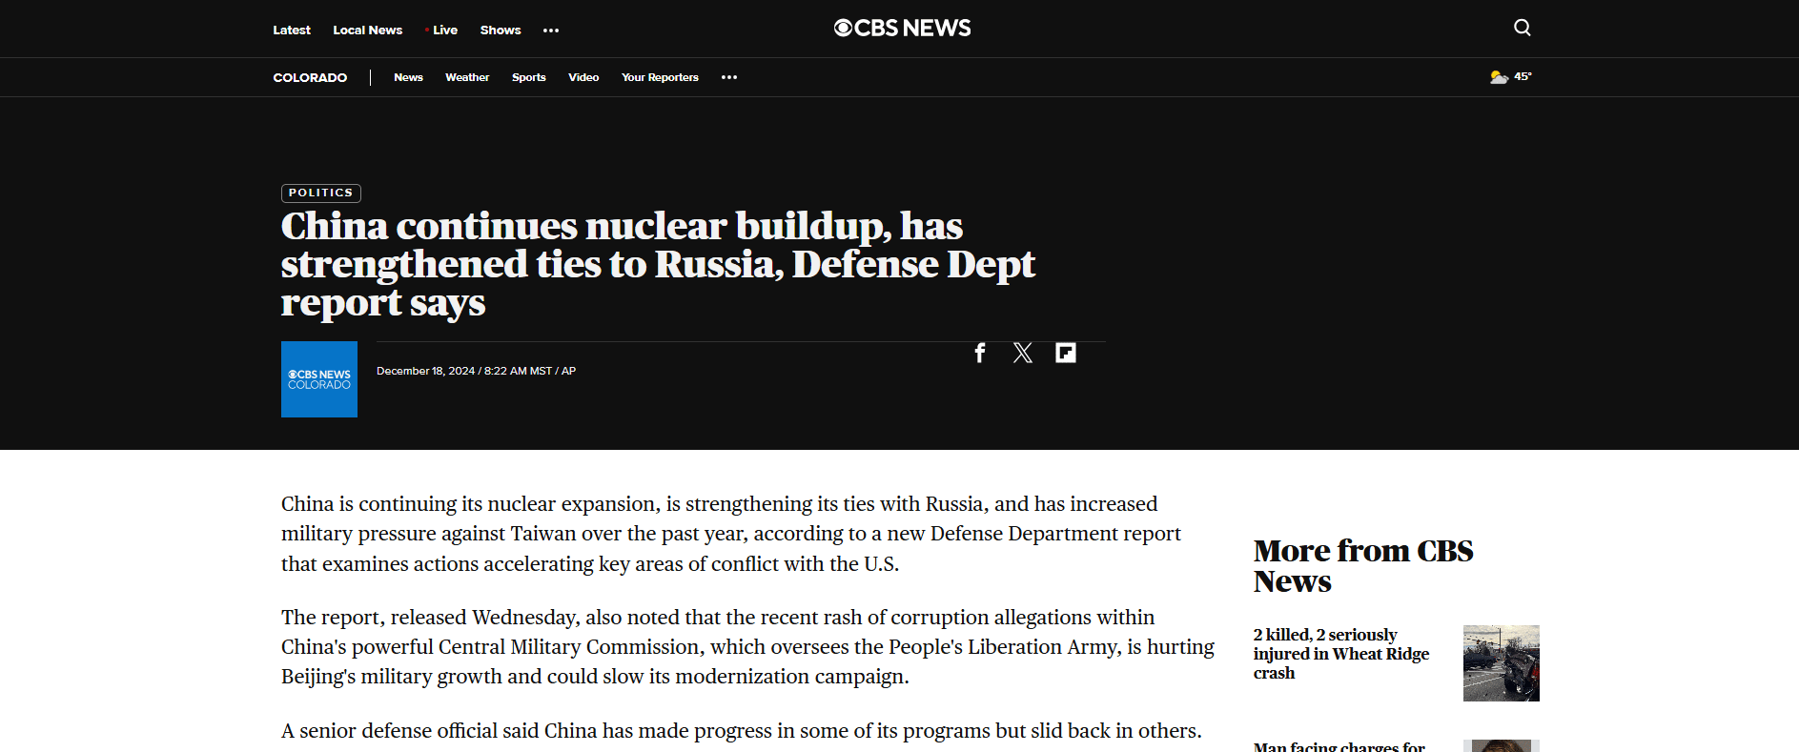Expand the Colorado sub-navigation more menu
The width and height of the screenshot is (1799, 752).
[729, 78]
